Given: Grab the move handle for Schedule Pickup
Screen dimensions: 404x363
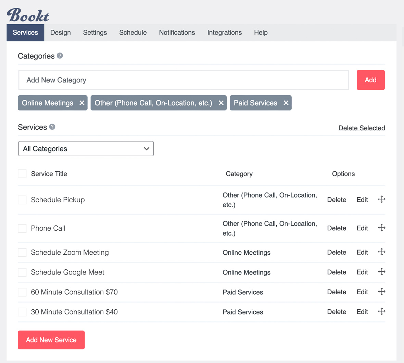Looking at the screenshot, I should pyautogui.click(x=382, y=199).
